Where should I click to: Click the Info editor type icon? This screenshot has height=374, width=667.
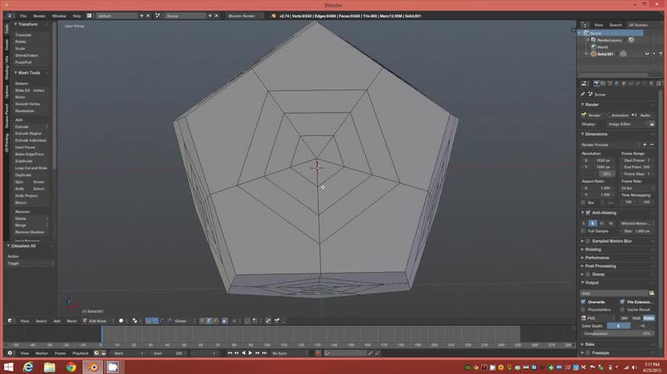[x=10, y=16]
